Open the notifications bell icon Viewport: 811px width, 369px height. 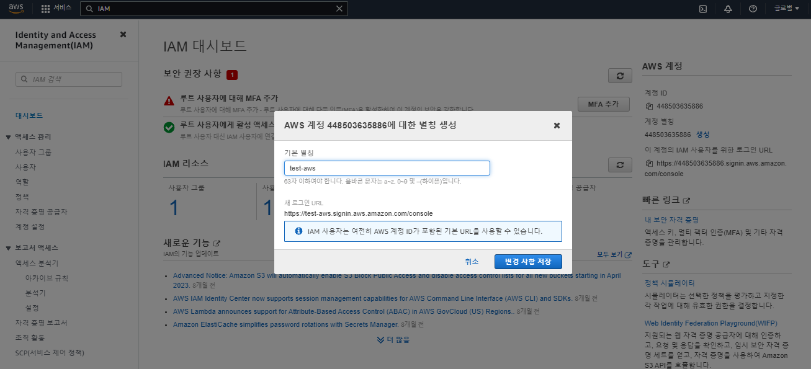(728, 9)
